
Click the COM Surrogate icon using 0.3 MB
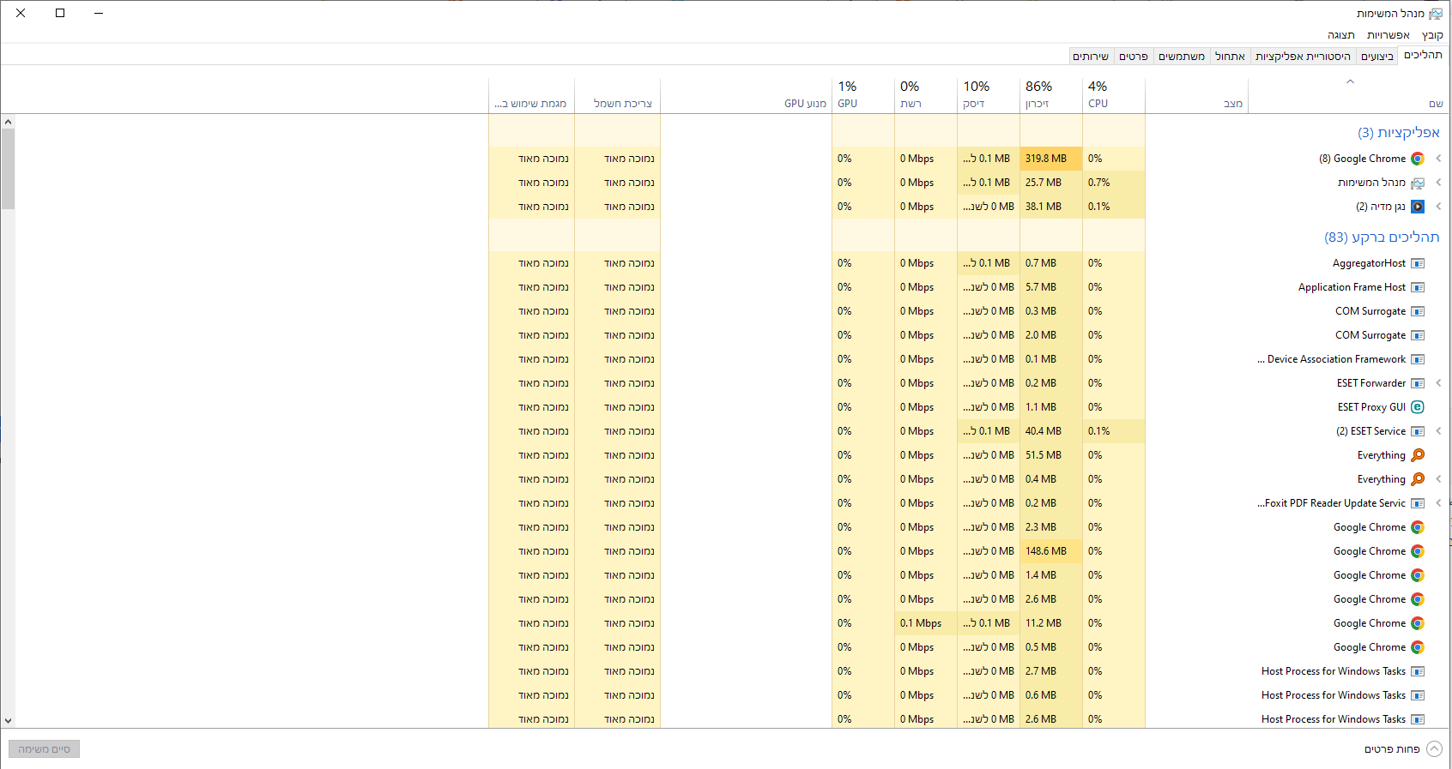point(1418,311)
